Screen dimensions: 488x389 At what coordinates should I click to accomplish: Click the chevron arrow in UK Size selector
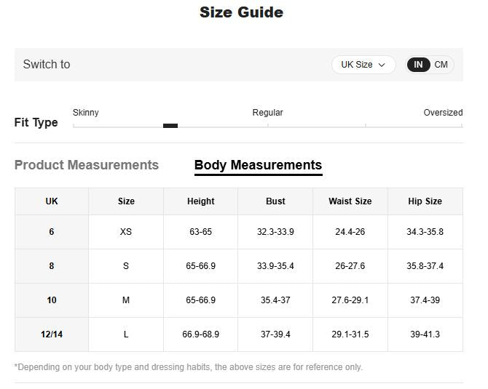click(x=382, y=65)
